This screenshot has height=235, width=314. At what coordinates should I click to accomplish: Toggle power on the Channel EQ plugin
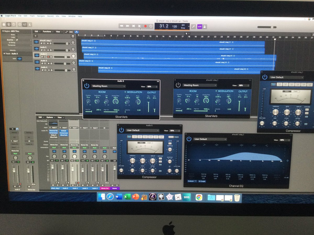point(189,139)
